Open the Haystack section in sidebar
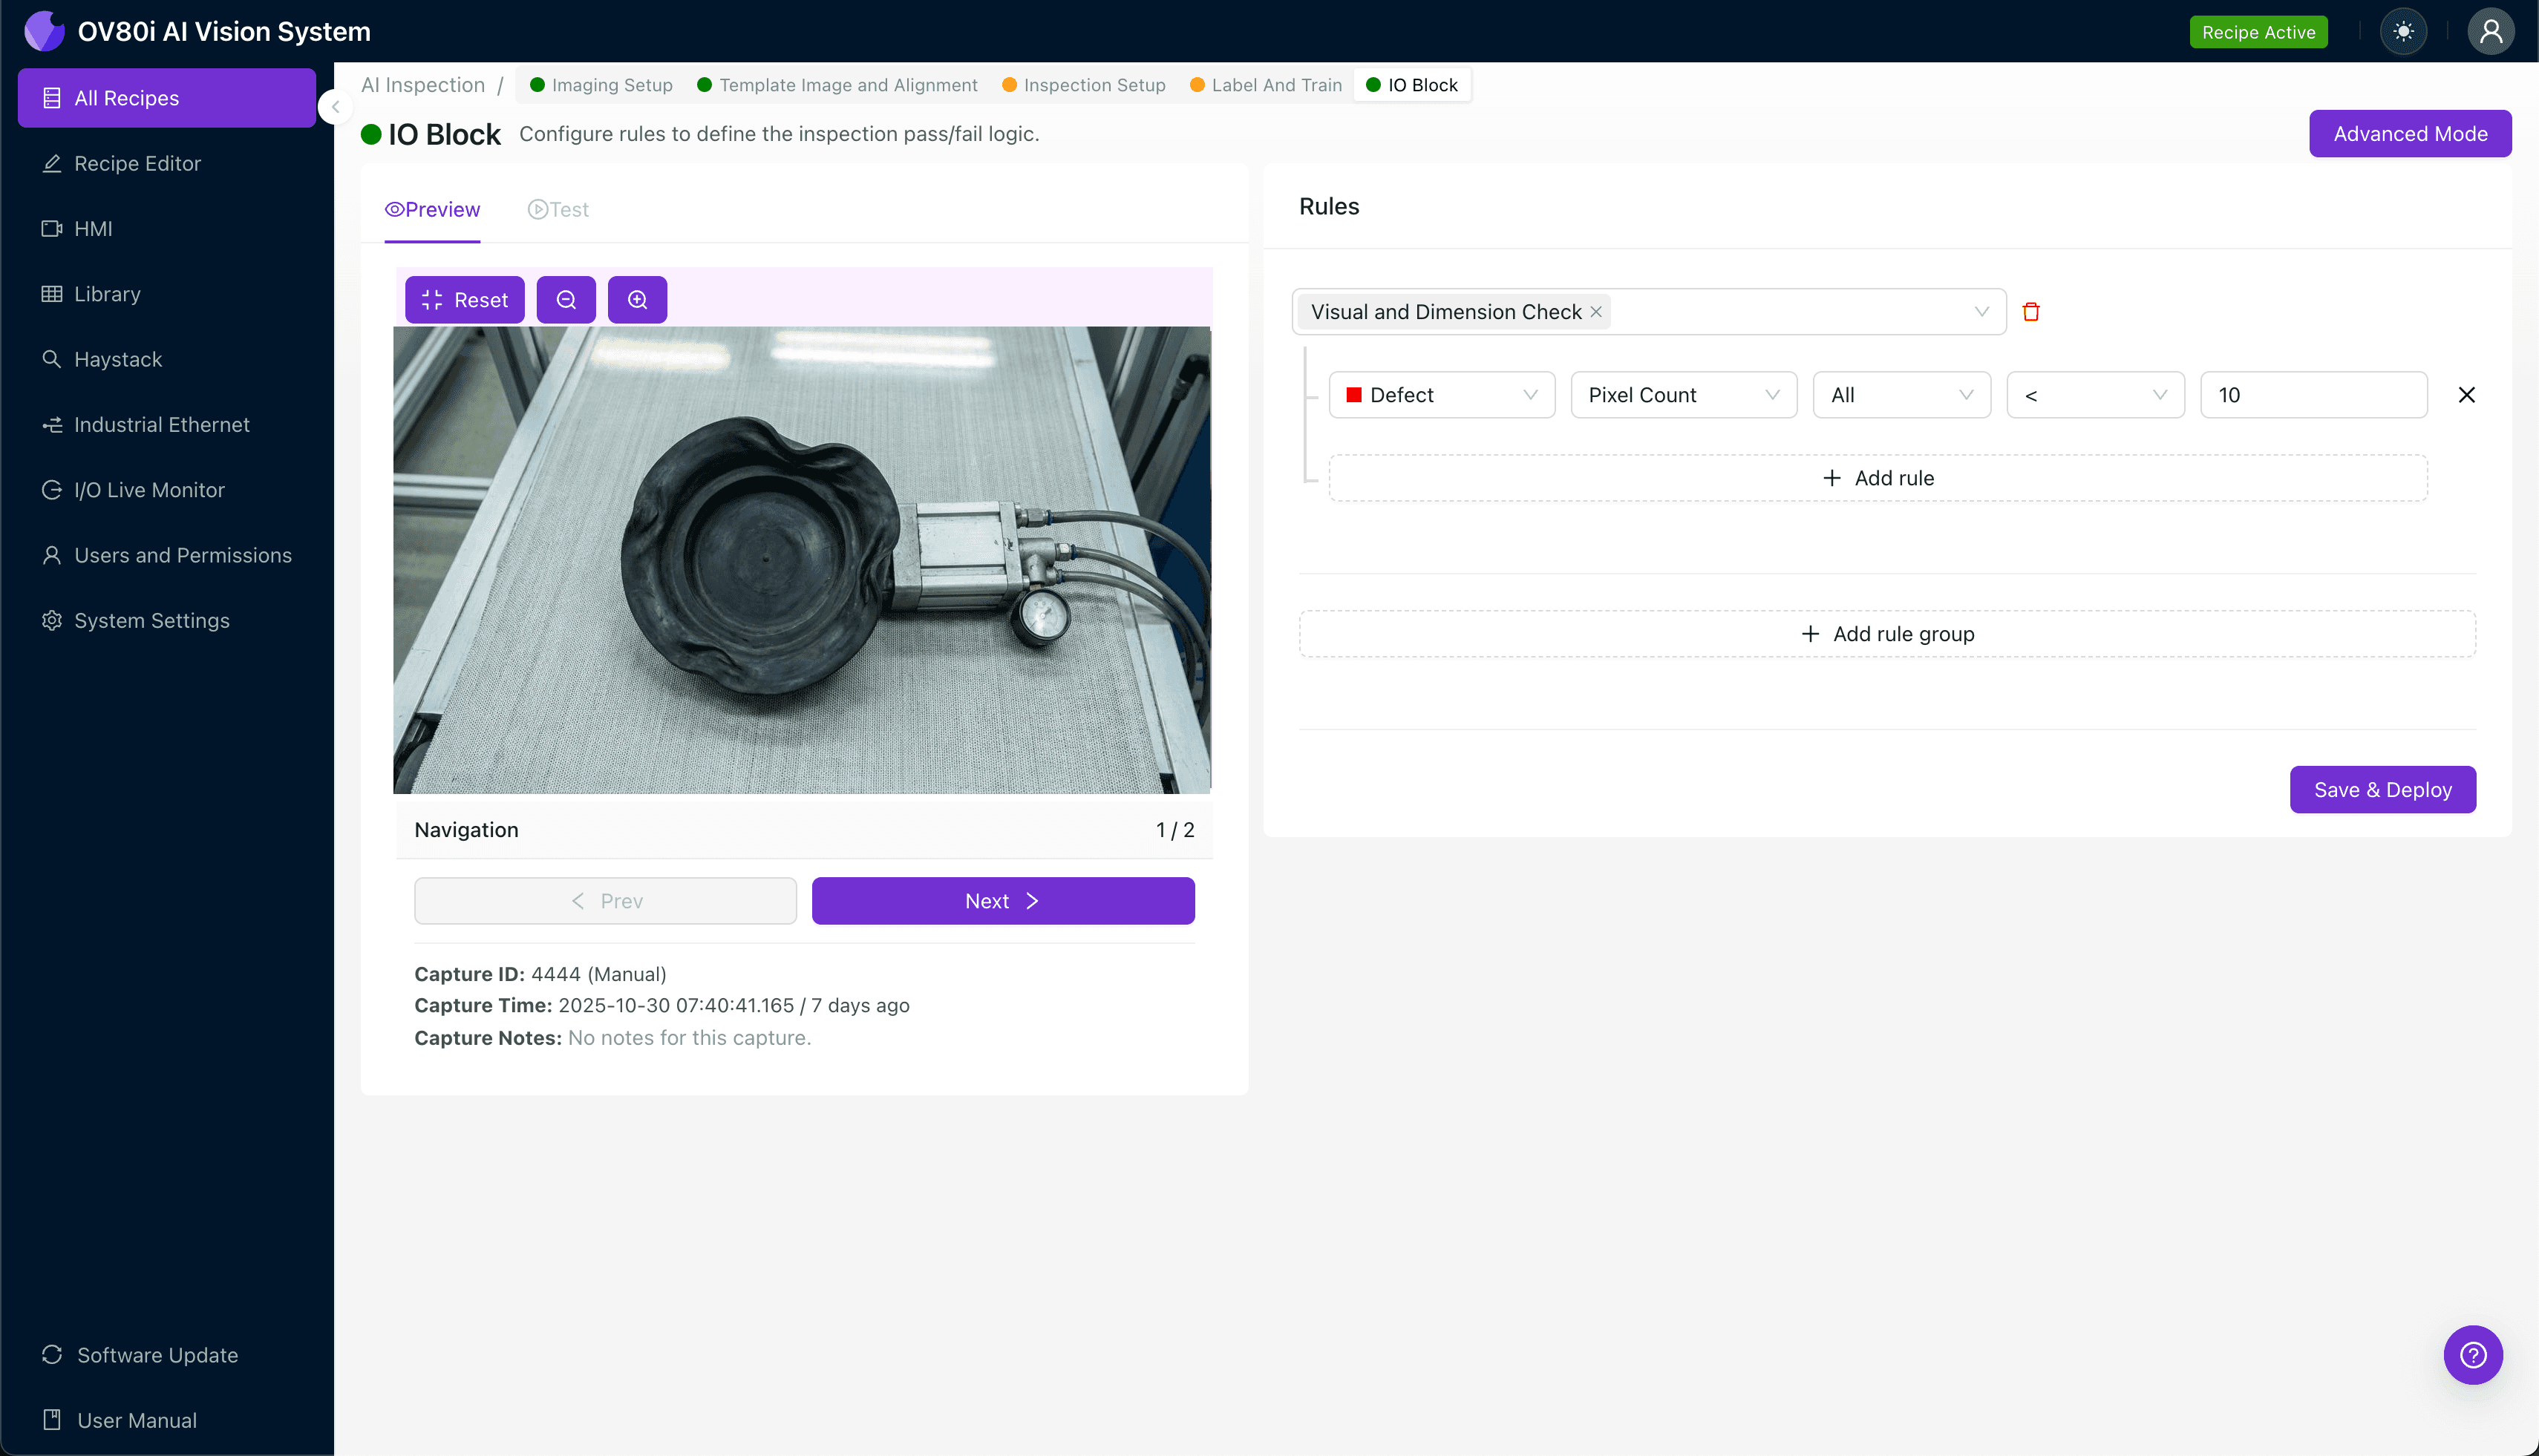Image resolution: width=2539 pixels, height=1456 pixels. tap(117, 359)
